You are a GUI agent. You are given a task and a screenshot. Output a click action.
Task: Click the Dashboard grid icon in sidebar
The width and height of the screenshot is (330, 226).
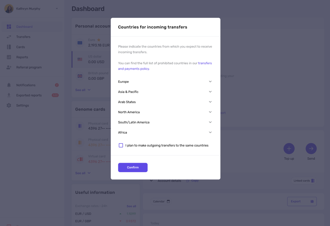pos(9,26)
